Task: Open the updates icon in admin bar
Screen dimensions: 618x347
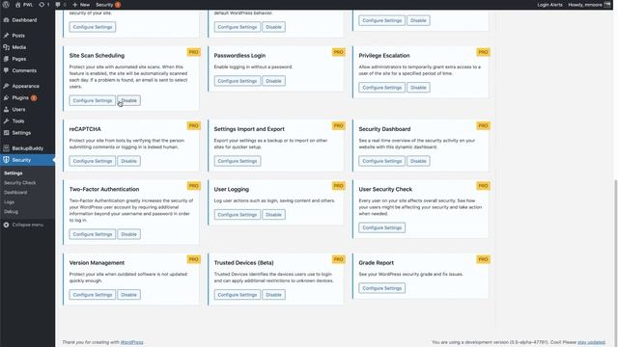Action: coord(42,5)
